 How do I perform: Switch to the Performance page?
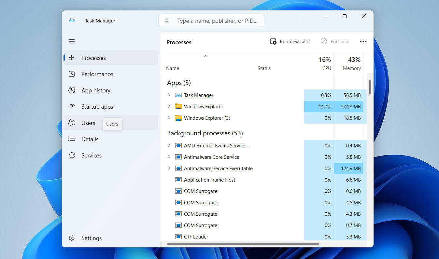(111, 74)
